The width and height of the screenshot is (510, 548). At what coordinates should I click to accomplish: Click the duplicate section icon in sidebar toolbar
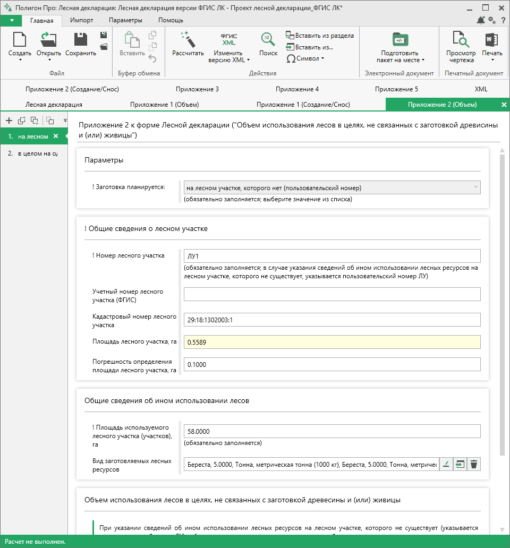pos(22,121)
